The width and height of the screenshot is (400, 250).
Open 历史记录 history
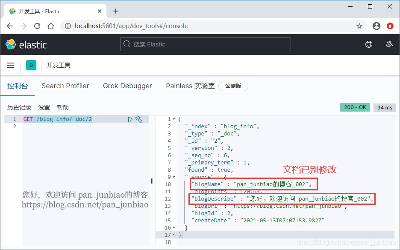pos(19,107)
